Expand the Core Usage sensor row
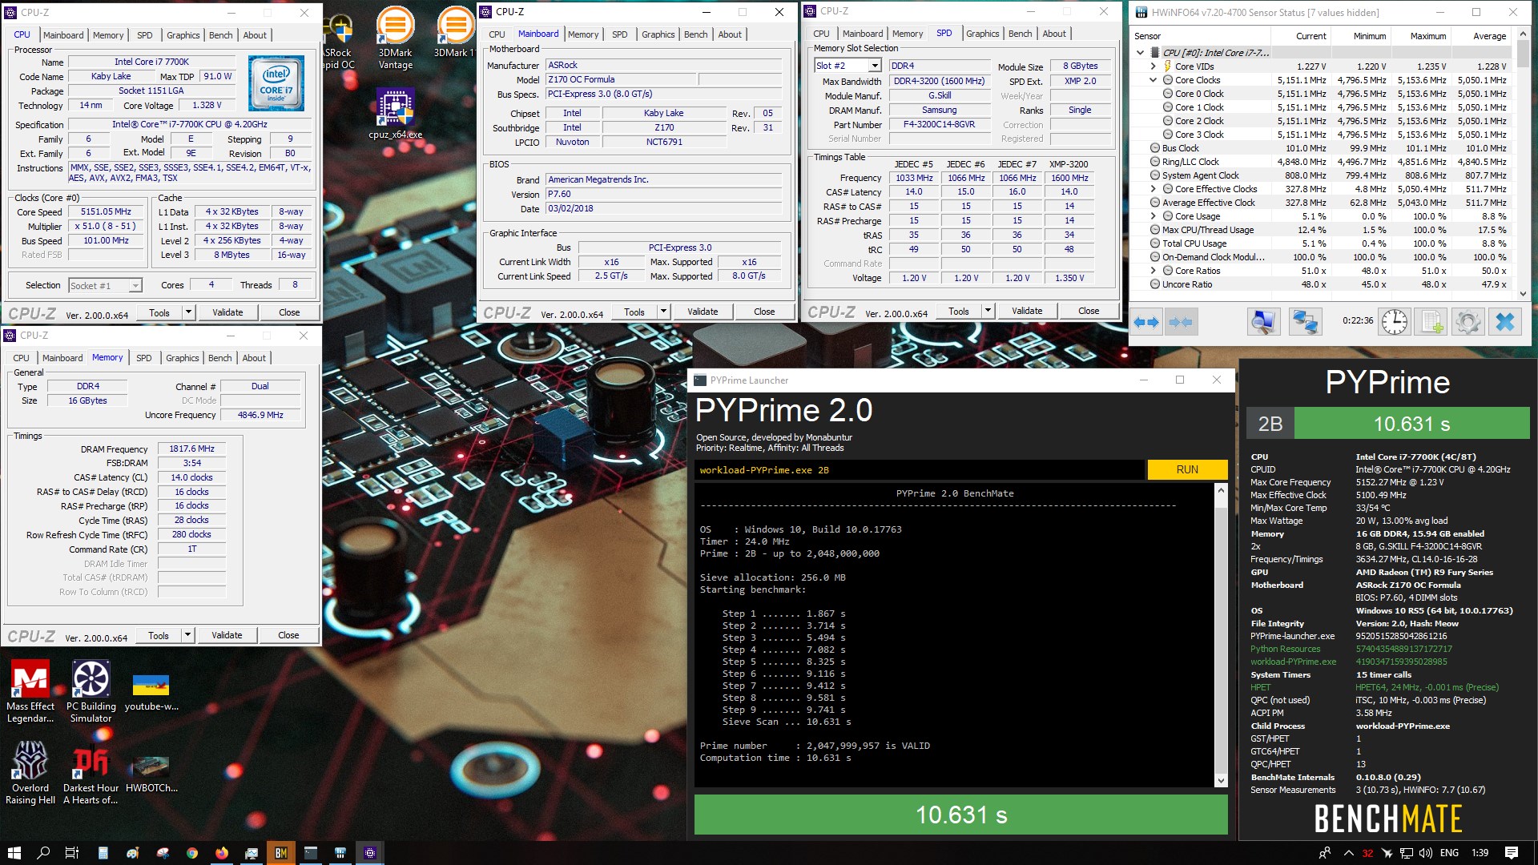The image size is (1538, 865). click(x=1153, y=216)
